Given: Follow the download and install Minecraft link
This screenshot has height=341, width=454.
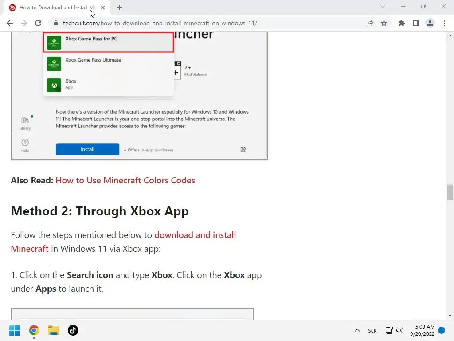Looking at the screenshot, I should click(123, 242).
